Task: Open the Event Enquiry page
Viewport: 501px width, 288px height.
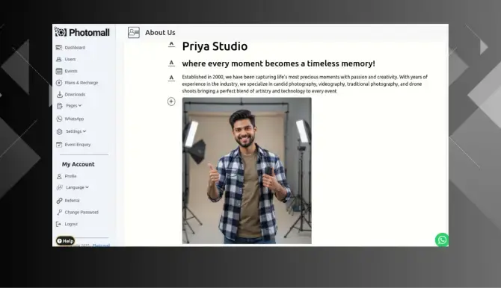Action: click(x=78, y=145)
